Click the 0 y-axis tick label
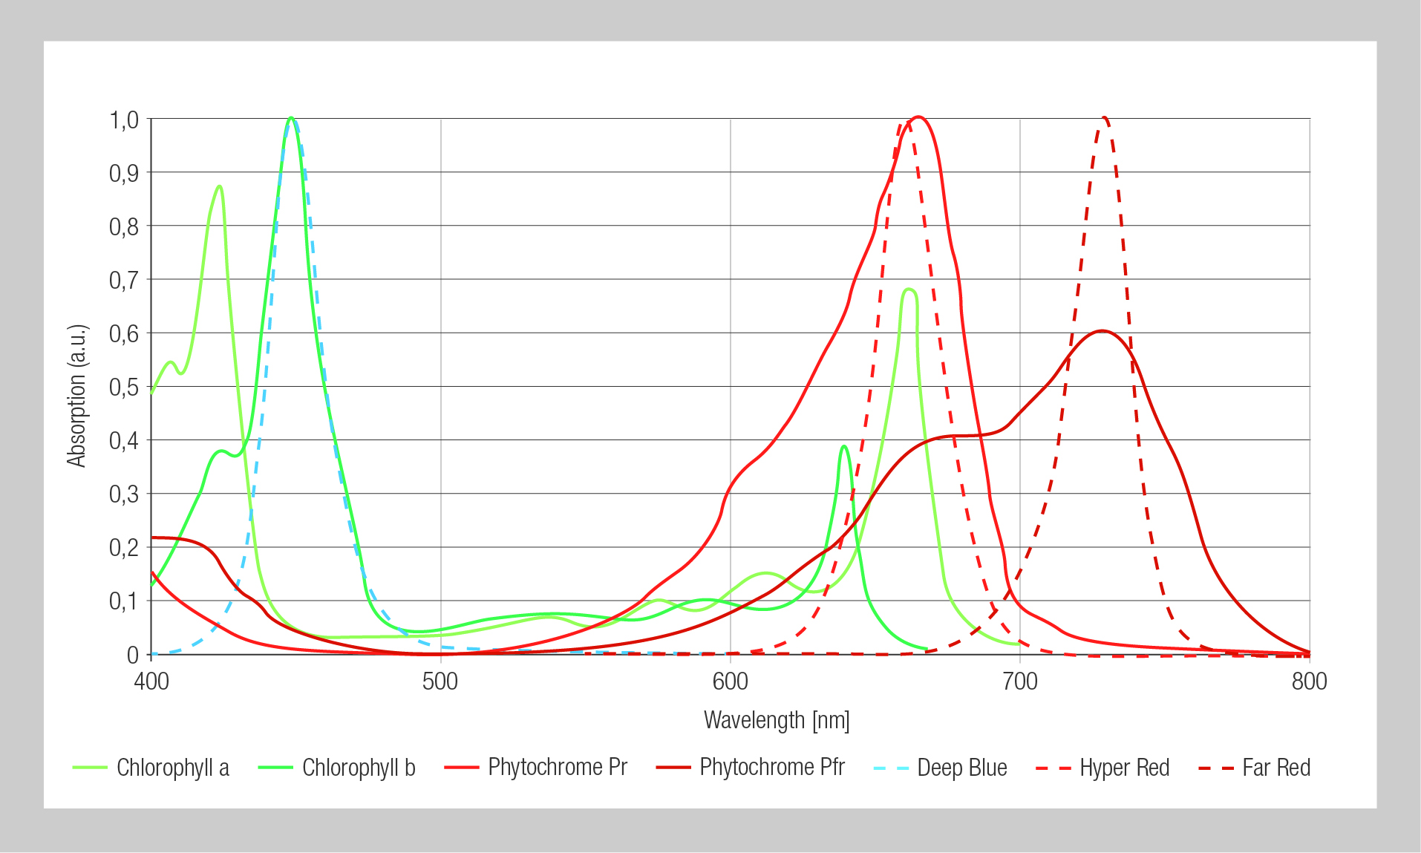The image size is (1421, 853). tap(133, 655)
